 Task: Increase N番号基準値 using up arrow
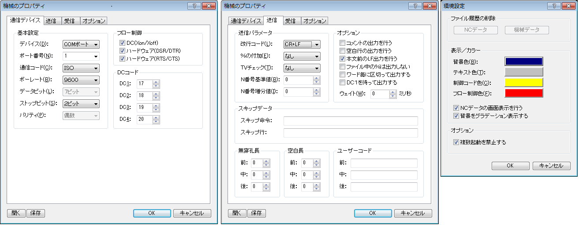coord(316,78)
